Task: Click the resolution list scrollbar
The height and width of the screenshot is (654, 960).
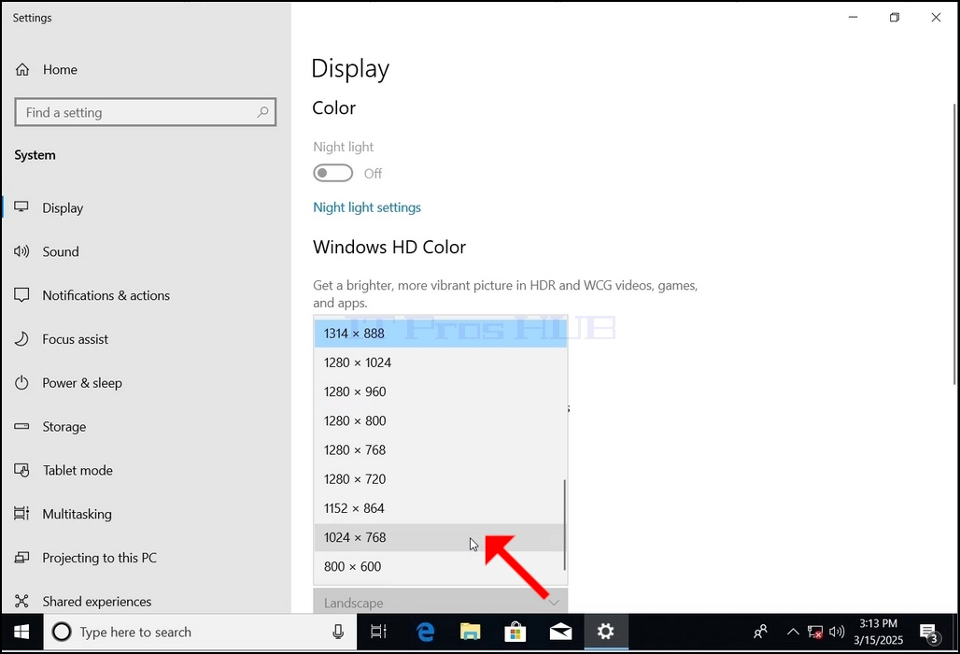Action: pos(564,525)
